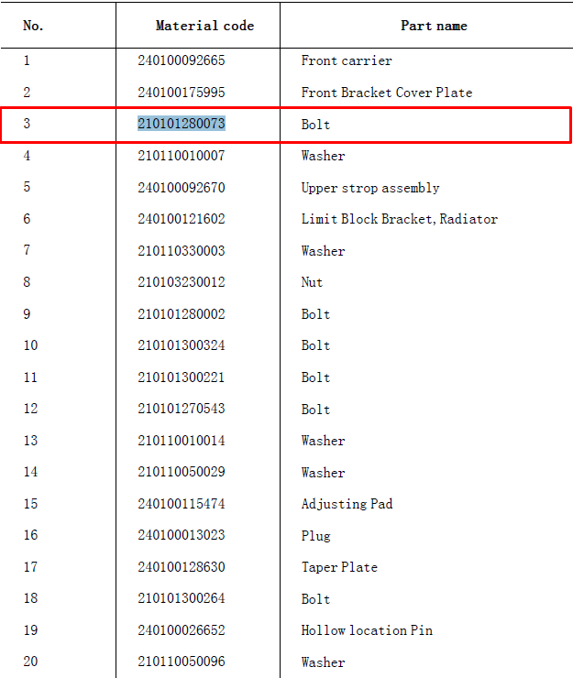Viewport: 573px width, 678px height.
Task: Select Adjusting Pad part name
Action: point(347,504)
